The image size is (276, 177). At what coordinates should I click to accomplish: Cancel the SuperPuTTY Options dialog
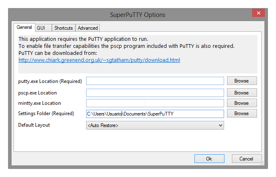[247, 159]
